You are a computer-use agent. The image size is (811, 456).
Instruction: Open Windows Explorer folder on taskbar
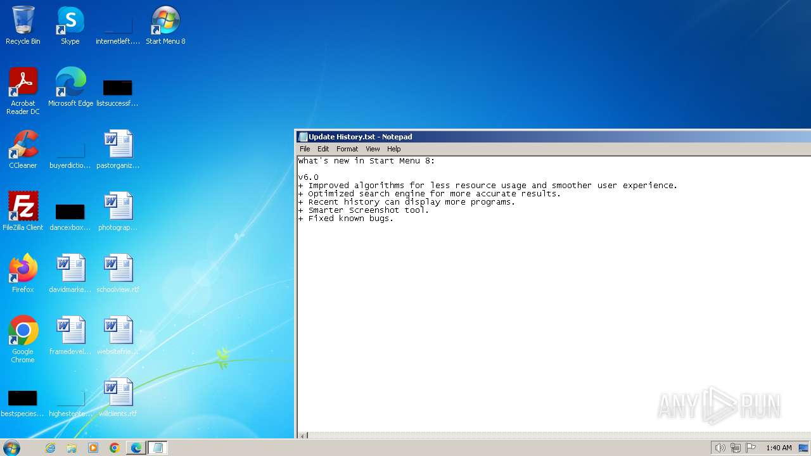[72, 448]
